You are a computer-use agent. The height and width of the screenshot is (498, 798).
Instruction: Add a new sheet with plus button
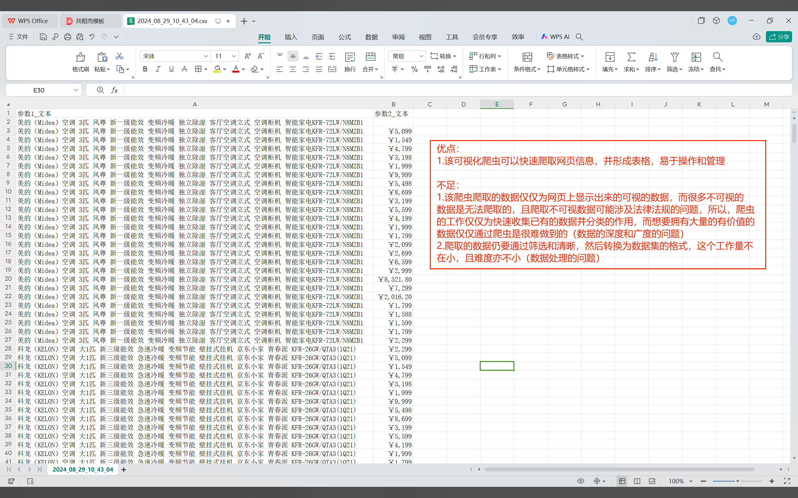click(124, 470)
